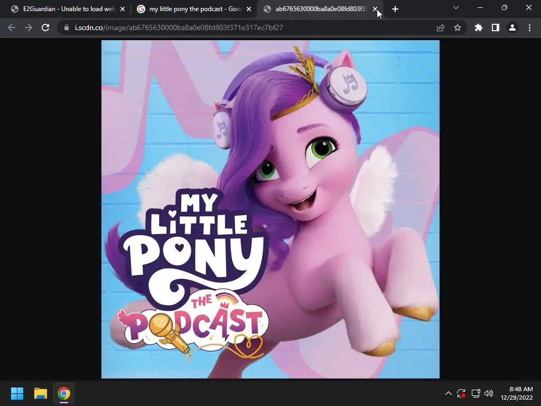Open the Extensions puzzle icon
541x406 pixels.
(479, 27)
